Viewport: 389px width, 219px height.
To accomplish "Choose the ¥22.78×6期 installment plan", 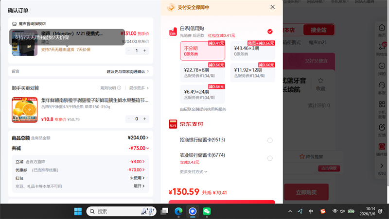I will [x=202, y=72].
